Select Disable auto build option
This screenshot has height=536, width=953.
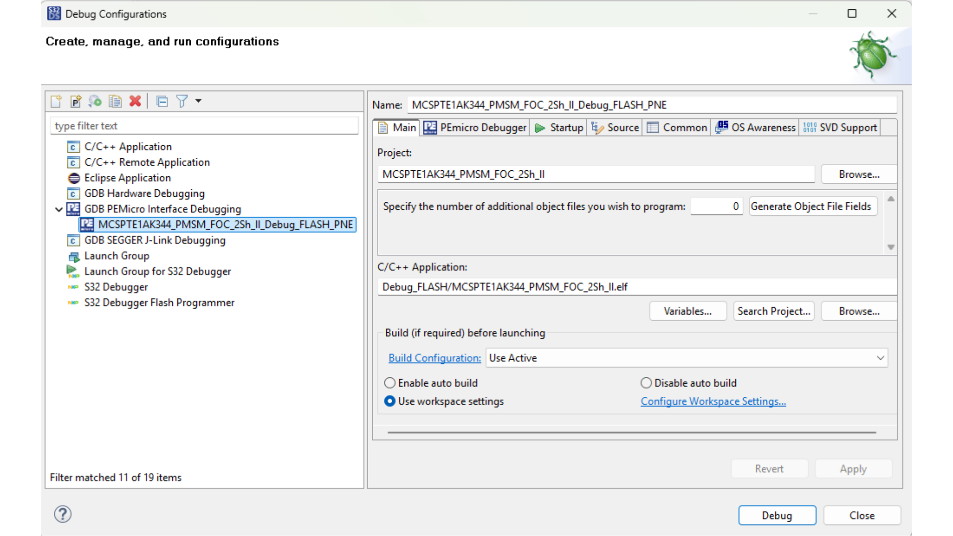pos(689,383)
